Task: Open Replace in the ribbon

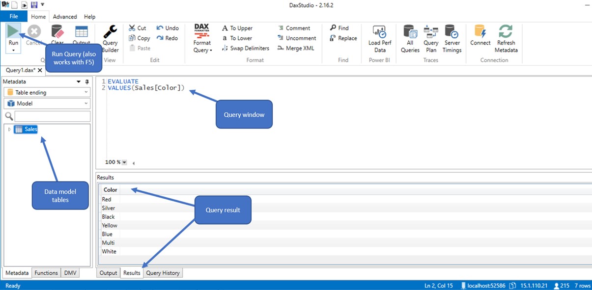Action: [343, 38]
